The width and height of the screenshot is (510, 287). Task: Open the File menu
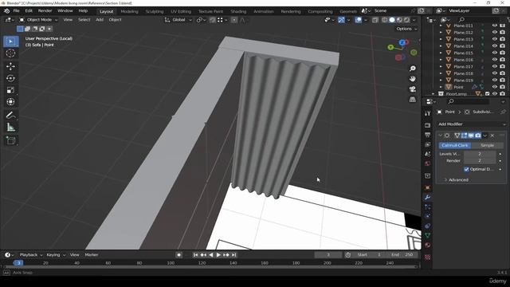[x=16, y=10]
